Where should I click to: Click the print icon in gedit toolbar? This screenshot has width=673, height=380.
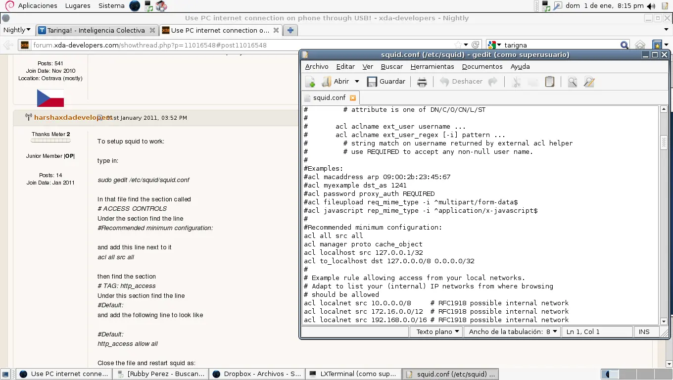422,82
